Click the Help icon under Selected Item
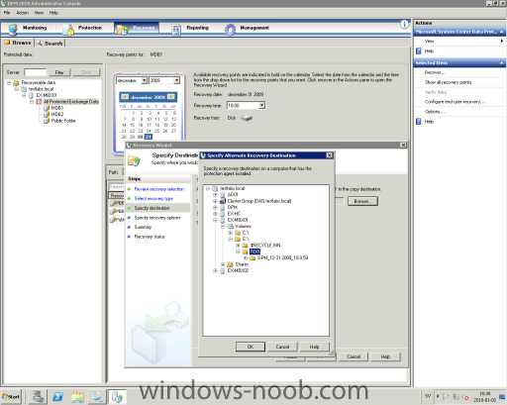The height and width of the screenshot is (405, 507). [x=419, y=122]
